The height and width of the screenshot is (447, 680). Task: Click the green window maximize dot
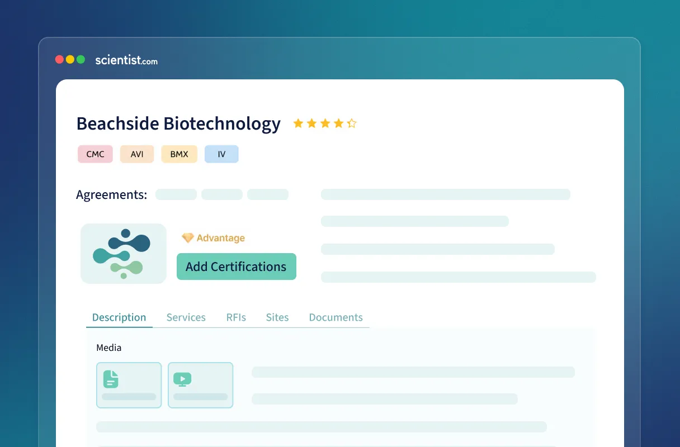pyautogui.click(x=81, y=59)
